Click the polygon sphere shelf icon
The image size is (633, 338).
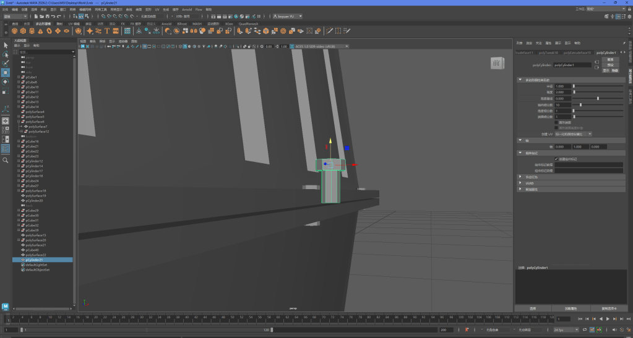coord(14,30)
